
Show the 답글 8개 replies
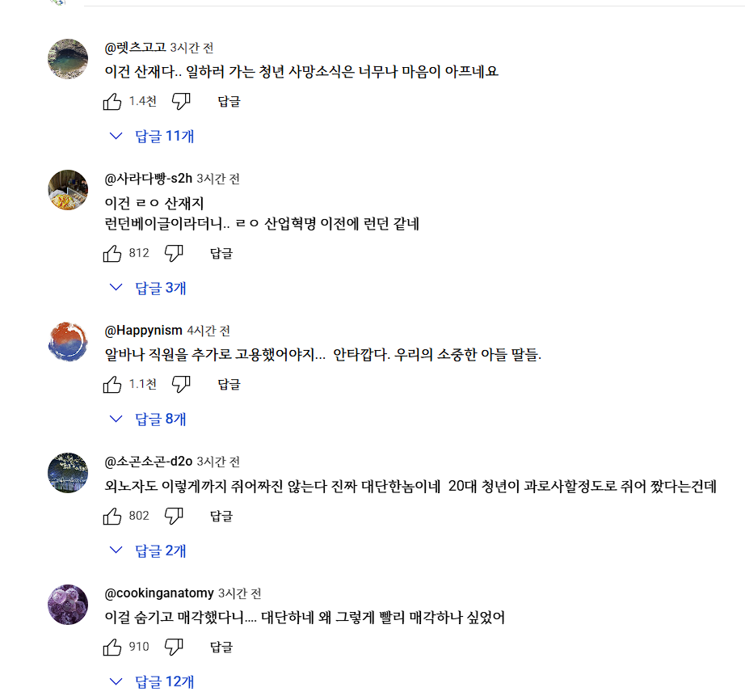pos(149,419)
